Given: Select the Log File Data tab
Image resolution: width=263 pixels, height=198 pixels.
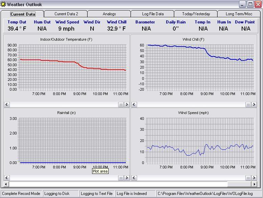Looking at the screenshot, I should tap(153, 14).
